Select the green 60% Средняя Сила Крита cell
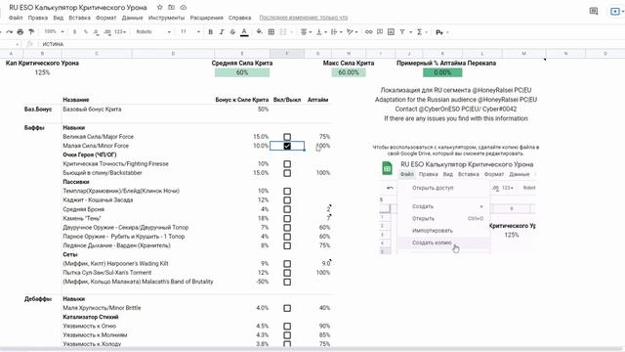625x352 pixels. click(x=242, y=72)
